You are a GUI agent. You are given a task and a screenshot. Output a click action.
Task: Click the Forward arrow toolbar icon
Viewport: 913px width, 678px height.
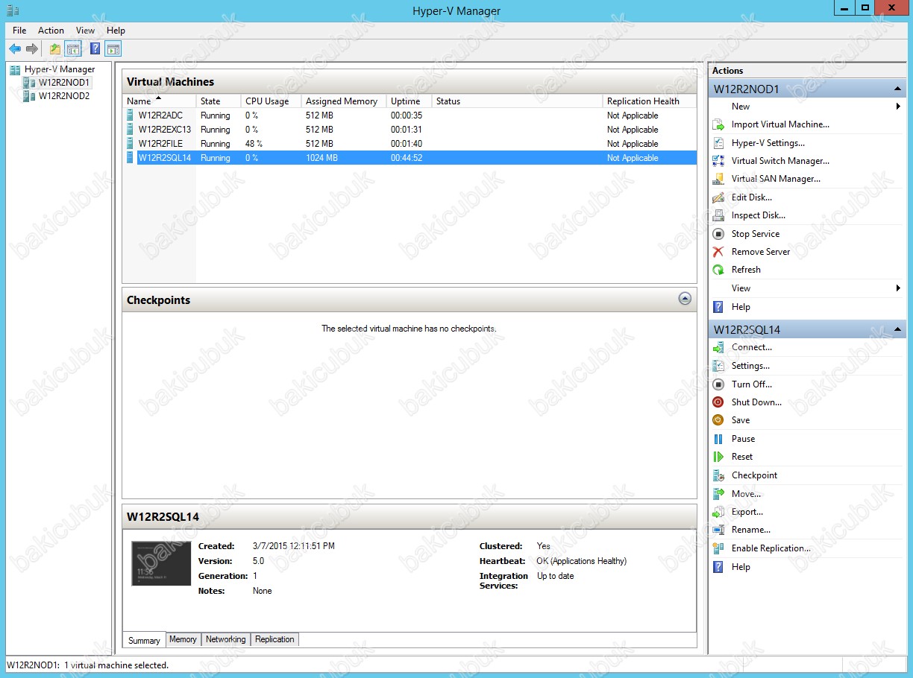point(32,49)
